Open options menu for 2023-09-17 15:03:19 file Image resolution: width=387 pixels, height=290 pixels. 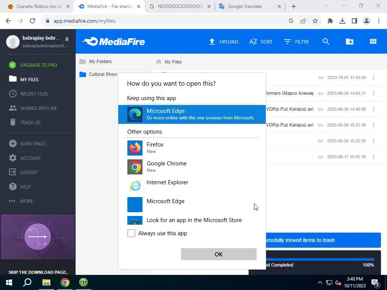(x=373, y=157)
